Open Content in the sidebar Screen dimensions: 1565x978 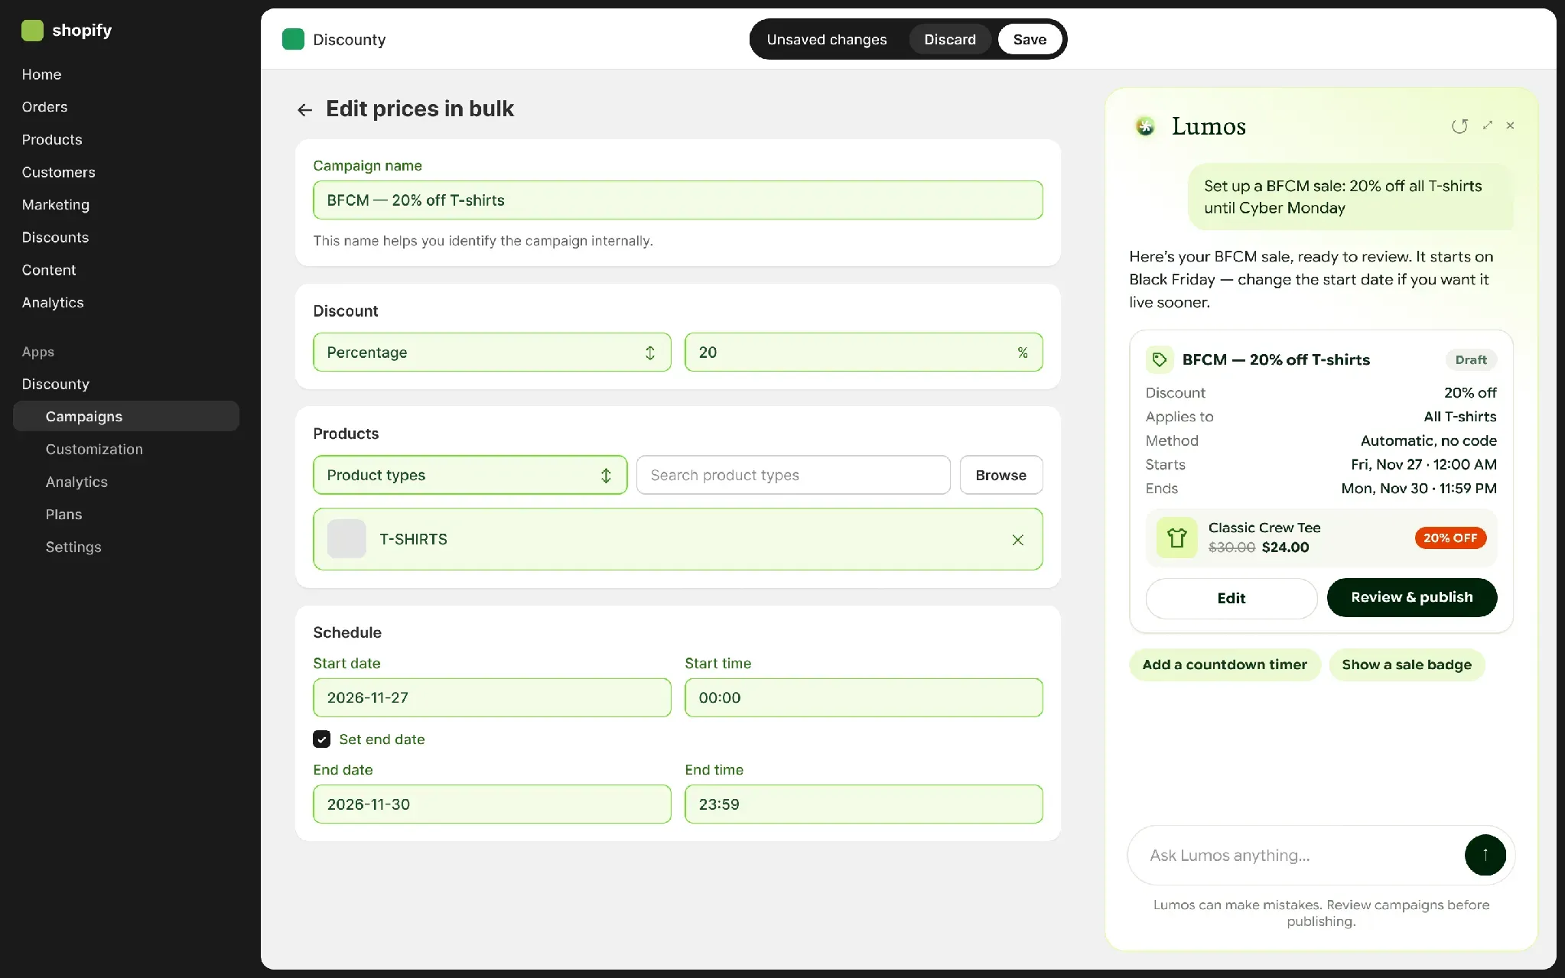click(x=49, y=270)
